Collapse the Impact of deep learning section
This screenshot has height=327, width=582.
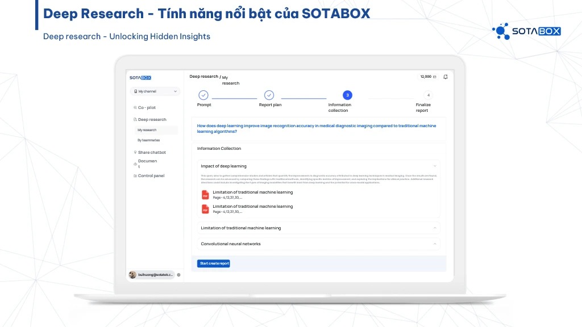tap(435, 166)
